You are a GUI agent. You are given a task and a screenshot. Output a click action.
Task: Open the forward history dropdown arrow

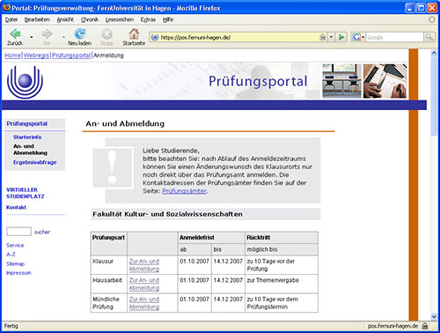63,37
